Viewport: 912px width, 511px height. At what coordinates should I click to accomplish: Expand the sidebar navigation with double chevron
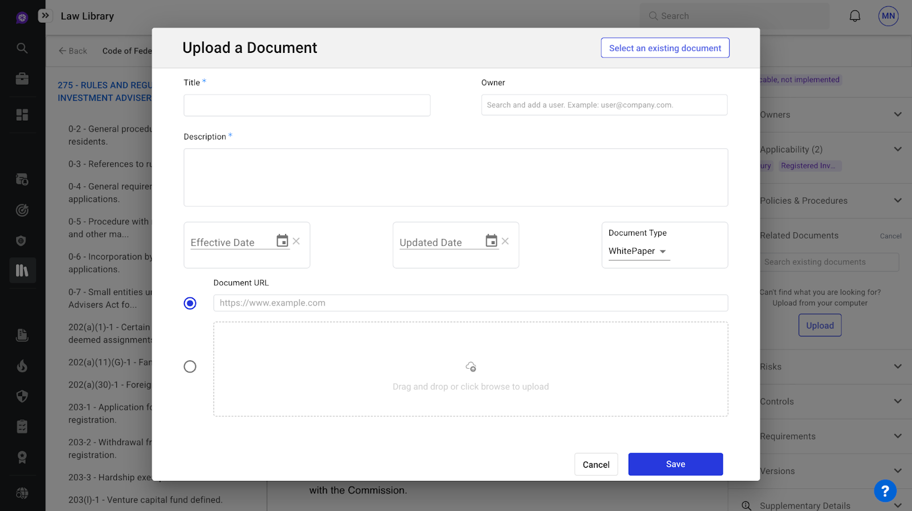[x=45, y=16]
